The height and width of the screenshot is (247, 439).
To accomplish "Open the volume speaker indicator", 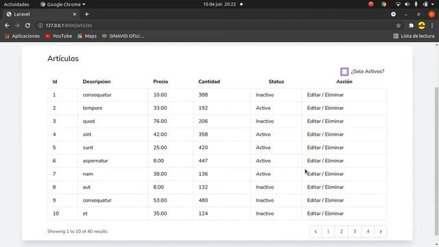I will (x=407, y=4).
